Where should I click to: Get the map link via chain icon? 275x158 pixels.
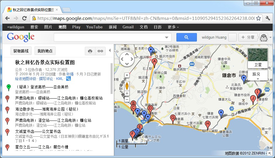[100, 51]
